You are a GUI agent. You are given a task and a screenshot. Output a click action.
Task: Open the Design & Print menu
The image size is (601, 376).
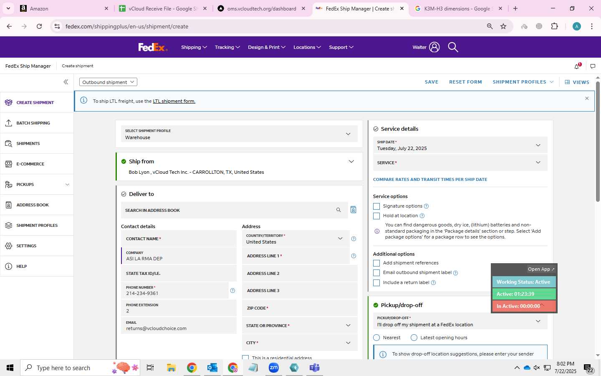(x=267, y=47)
